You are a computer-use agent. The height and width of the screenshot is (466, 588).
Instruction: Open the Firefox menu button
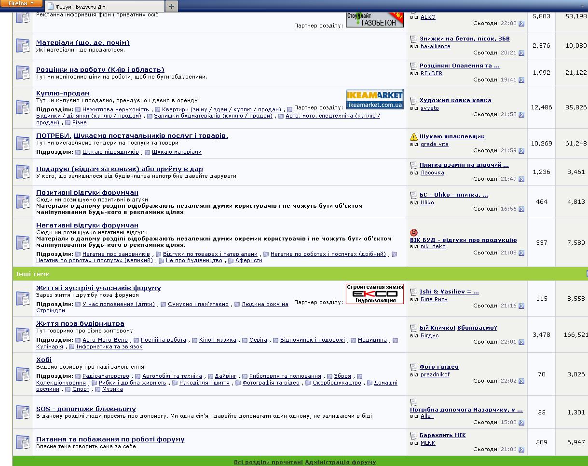tap(21, 3)
